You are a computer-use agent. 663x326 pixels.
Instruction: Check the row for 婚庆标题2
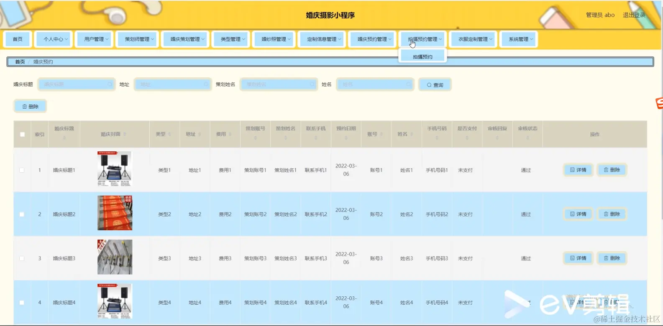pos(22,214)
